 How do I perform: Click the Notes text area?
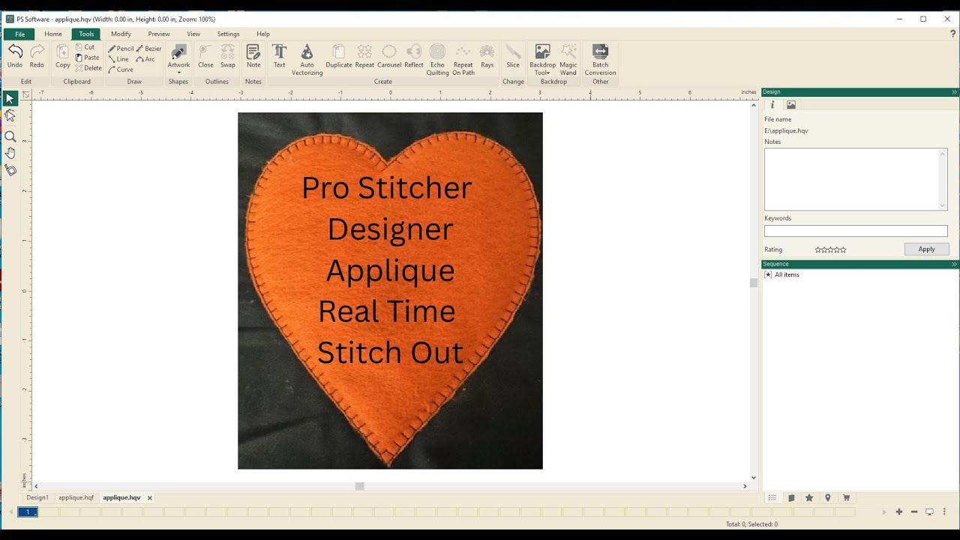coord(856,179)
